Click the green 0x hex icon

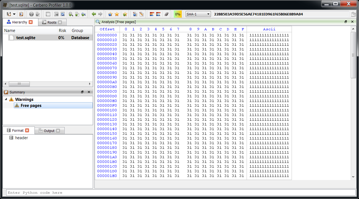84,14
